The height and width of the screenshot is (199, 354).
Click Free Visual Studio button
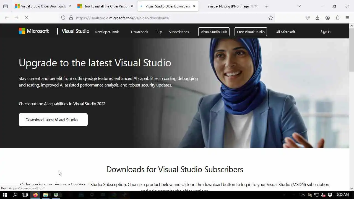tap(251, 32)
